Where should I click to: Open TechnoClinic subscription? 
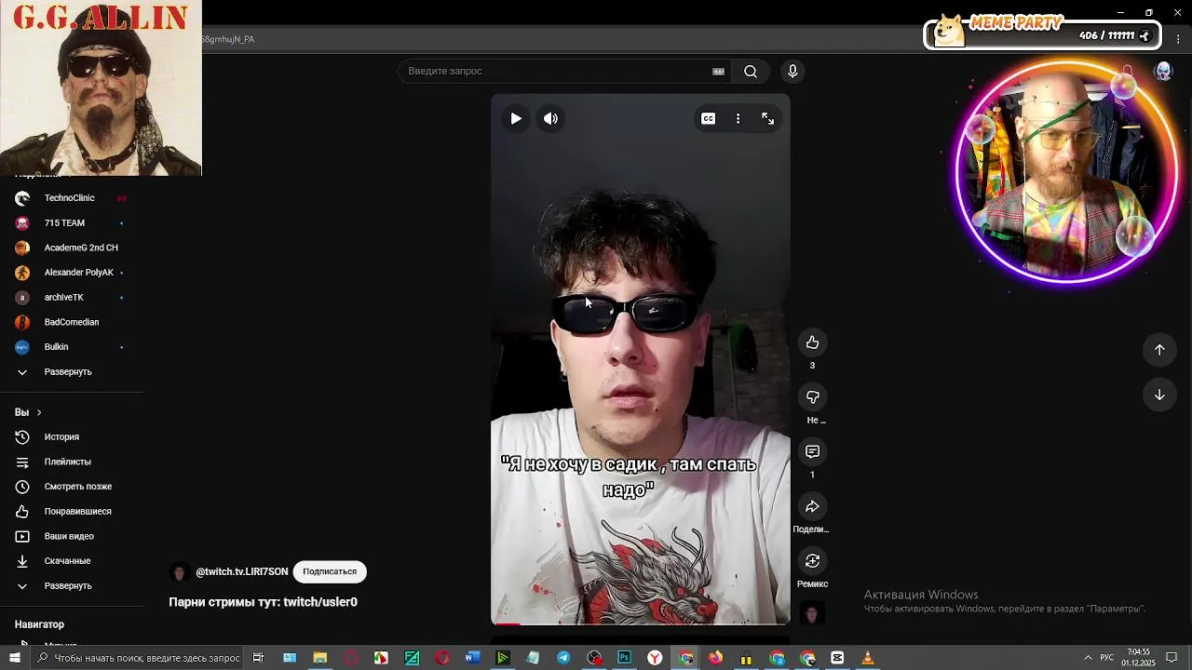point(71,198)
